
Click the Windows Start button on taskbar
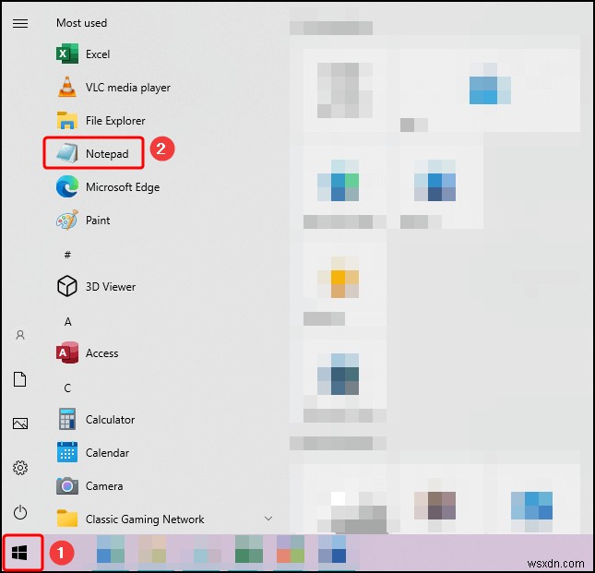[x=19, y=553]
